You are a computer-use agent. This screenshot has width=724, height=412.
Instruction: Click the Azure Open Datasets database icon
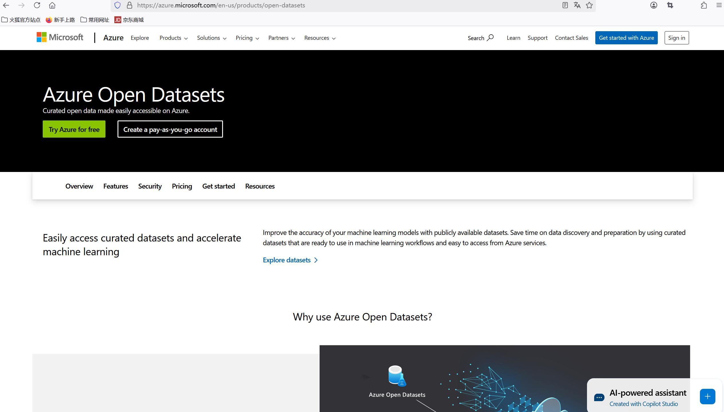[x=397, y=376]
